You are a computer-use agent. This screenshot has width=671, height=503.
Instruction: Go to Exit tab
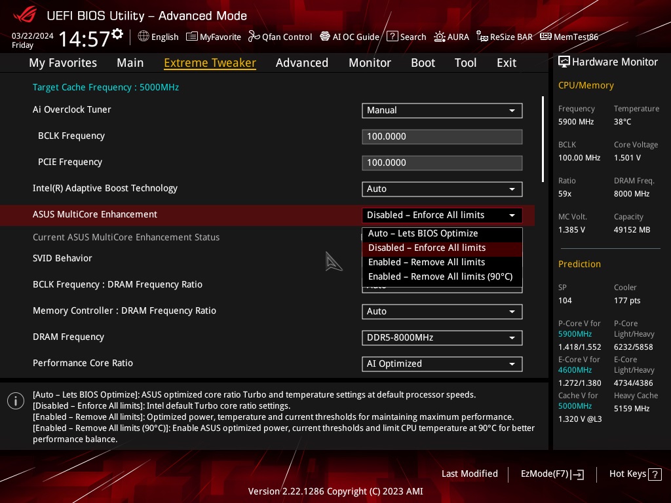coord(507,62)
